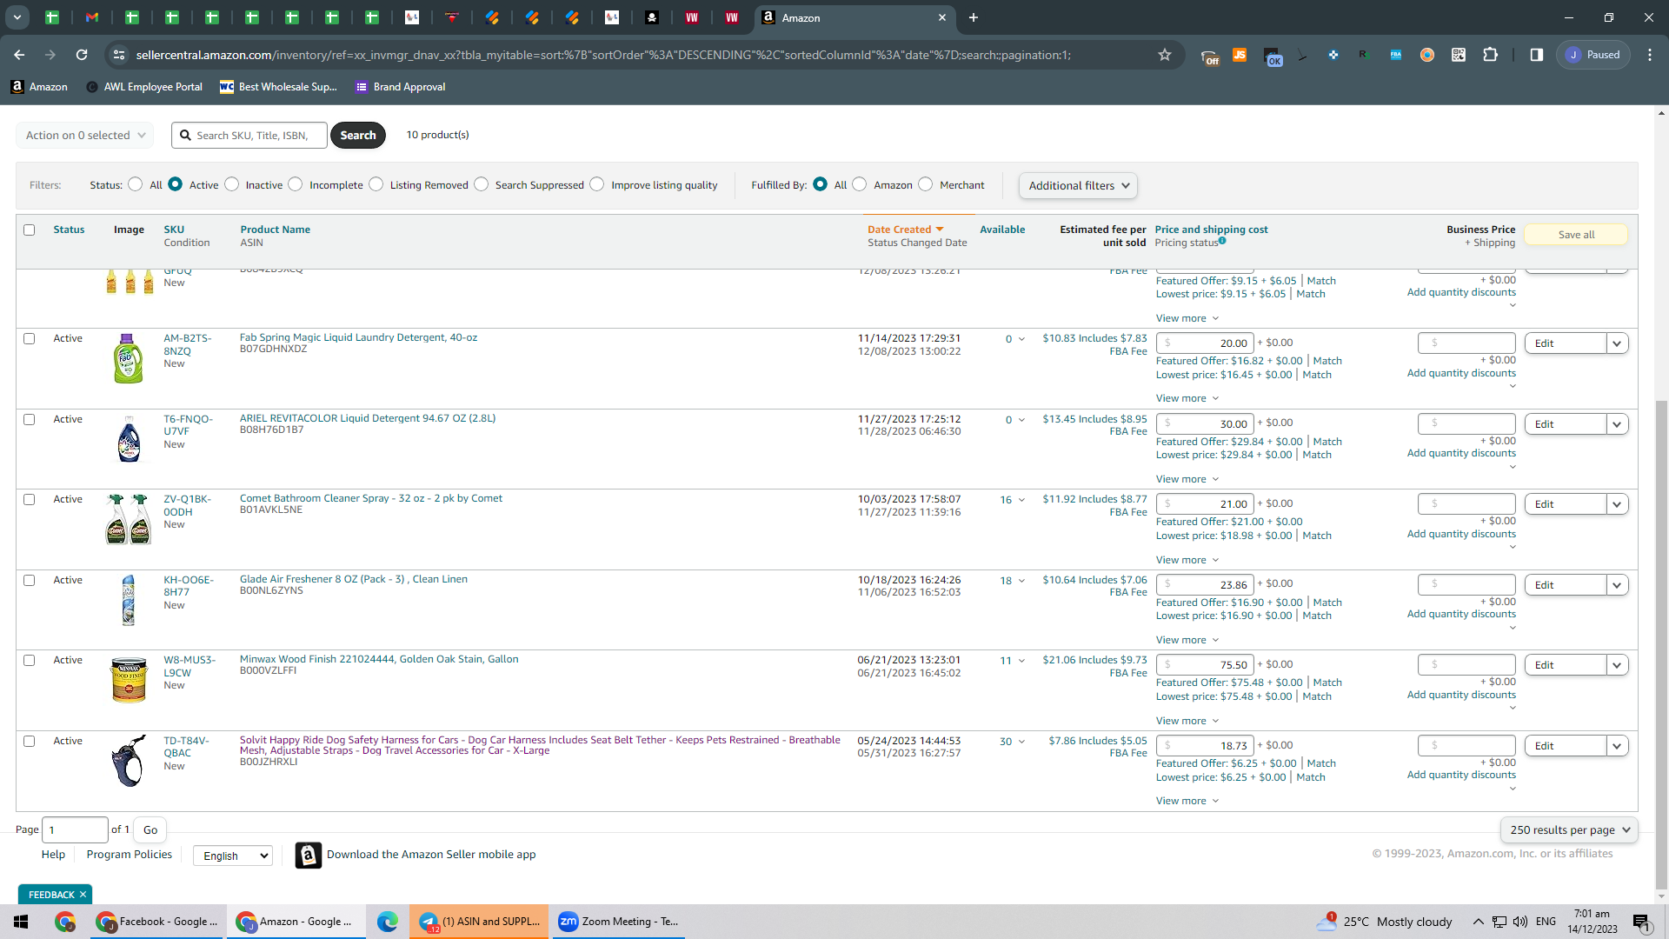Click the black Search button

click(x=358, y=135)
